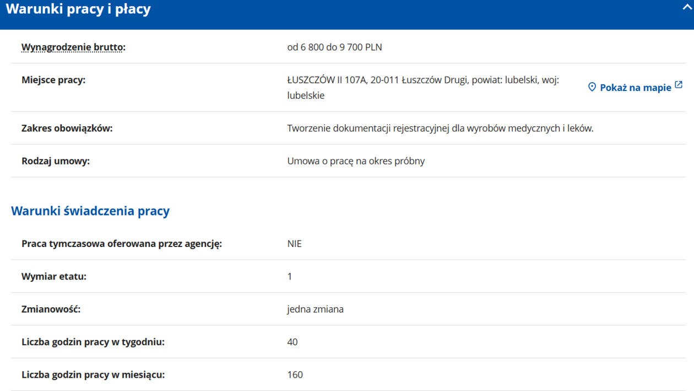Click the Zakres obowiązków label
This screenshot has width=694, height=391.
click(67, 128)
